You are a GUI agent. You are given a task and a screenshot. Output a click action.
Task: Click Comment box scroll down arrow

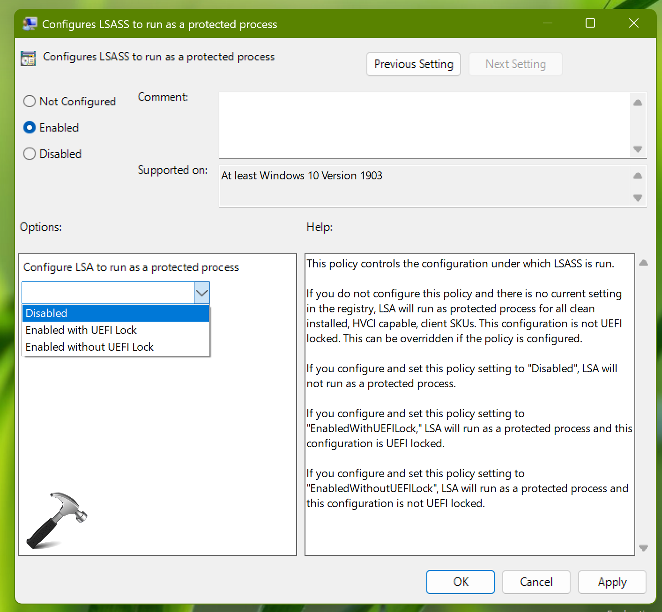pos(638,149)
